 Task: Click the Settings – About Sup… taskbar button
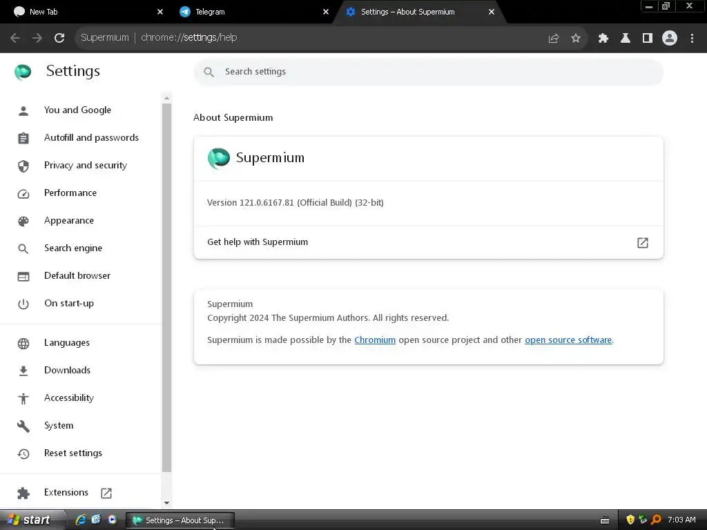(180, 520)
